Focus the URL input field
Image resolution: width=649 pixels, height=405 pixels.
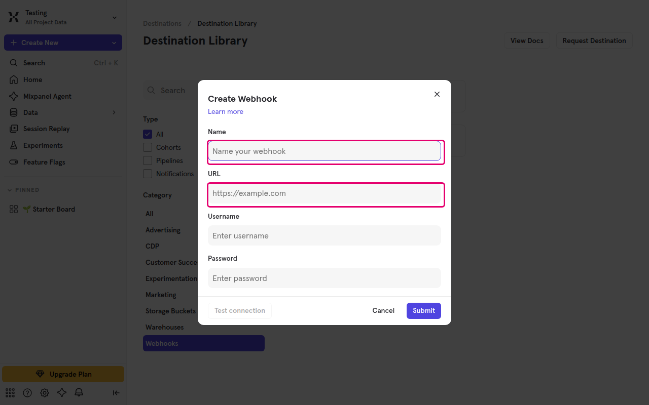coord(324,193)
